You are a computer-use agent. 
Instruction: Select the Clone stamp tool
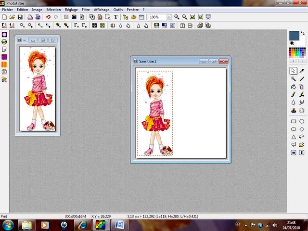pos(293,110)
